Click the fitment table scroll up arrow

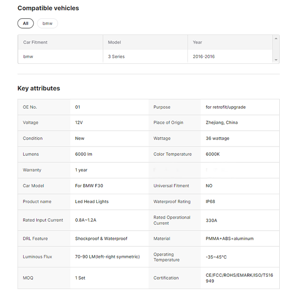(x=276, y=38)
